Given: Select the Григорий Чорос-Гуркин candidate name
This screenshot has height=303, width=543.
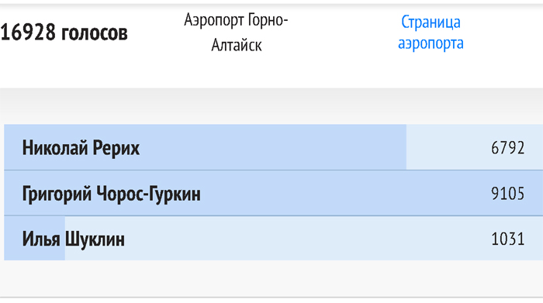Looking at the screenshot, I should pos(111,194).
